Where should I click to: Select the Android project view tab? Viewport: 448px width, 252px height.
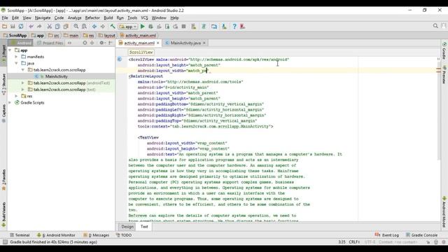(20, 43)
